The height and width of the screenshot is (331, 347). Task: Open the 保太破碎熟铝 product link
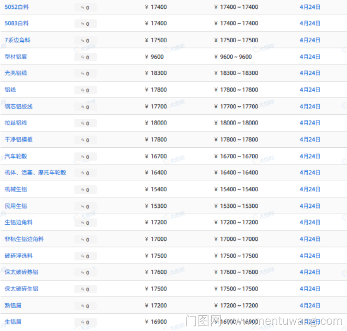coord(22,272)
